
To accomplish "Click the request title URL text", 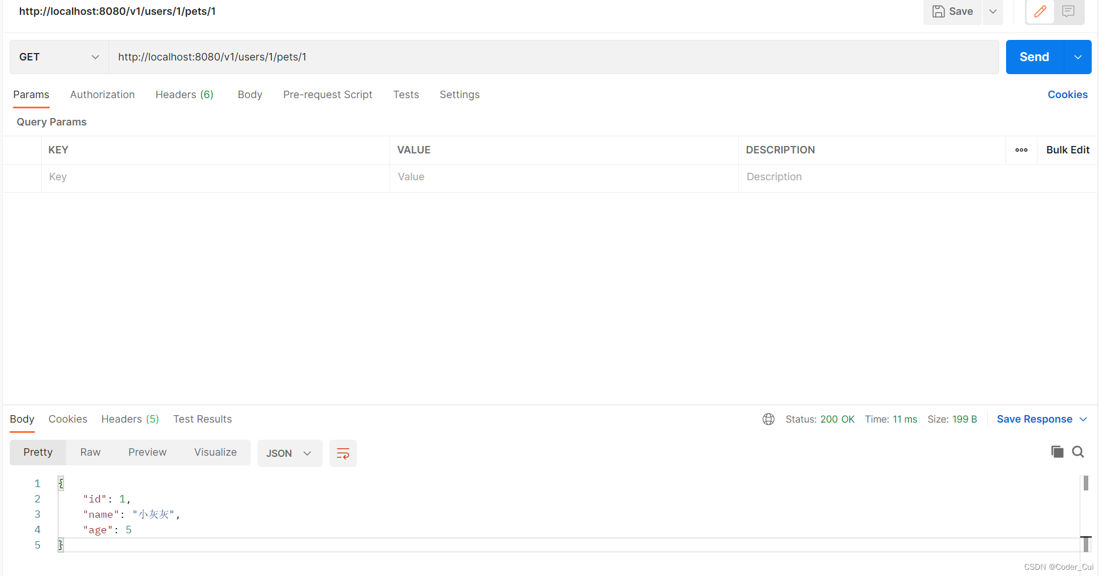I will (118, 11).
